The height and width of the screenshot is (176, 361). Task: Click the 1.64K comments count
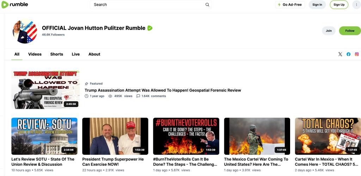click(x=154, y=96)
